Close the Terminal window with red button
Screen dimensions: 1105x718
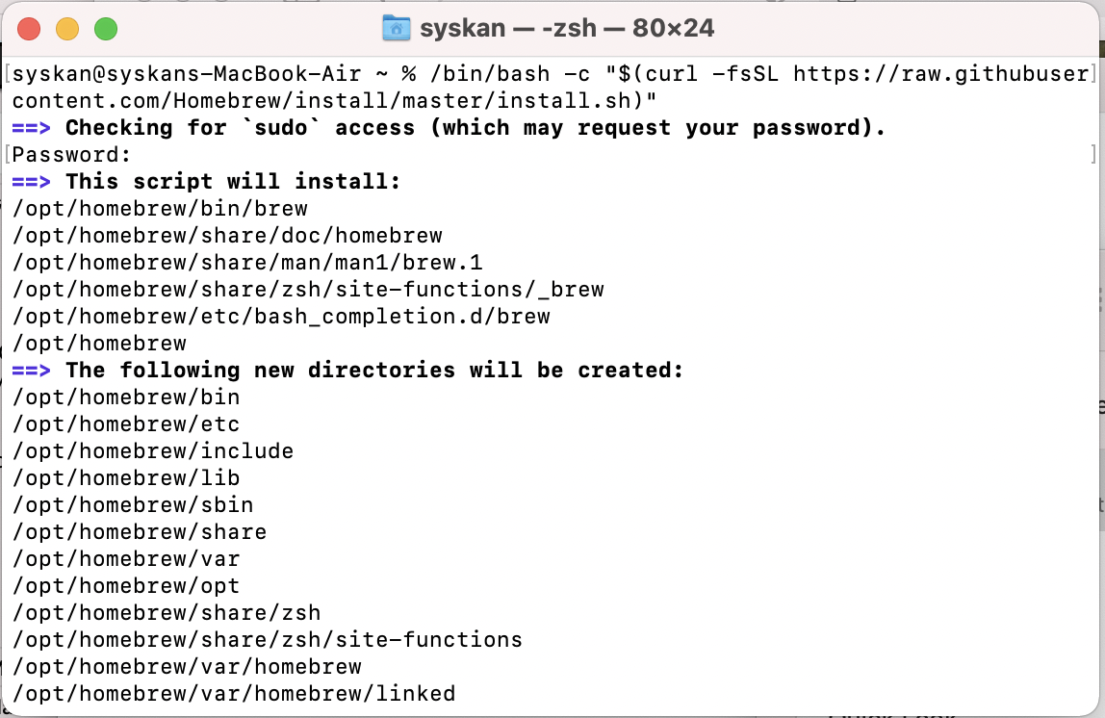point(29,29)
